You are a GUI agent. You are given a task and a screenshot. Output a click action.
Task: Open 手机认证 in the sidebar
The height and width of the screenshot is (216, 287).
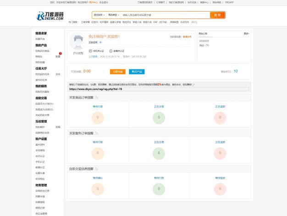40,162
